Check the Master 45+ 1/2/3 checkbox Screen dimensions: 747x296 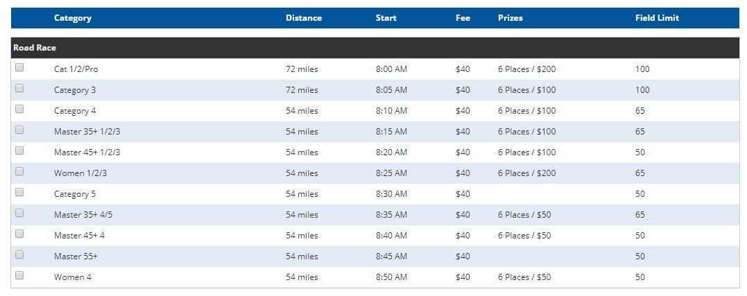pyautogui.click(x=19, y=151)
